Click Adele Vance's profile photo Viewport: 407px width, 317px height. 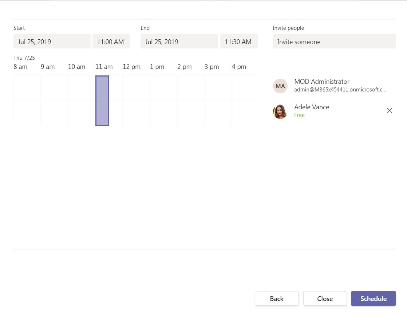280,111
